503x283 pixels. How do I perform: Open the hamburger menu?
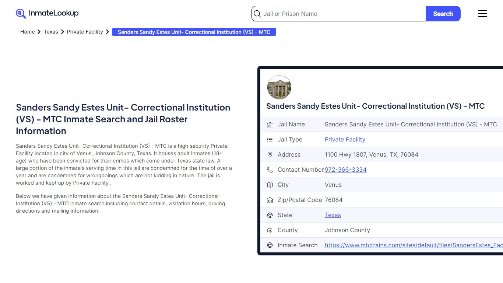pyautogui.click(x=482, y=14)
